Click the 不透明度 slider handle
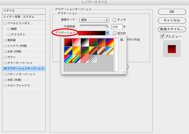This screenshot has width=189, height=134. point(107,26)
